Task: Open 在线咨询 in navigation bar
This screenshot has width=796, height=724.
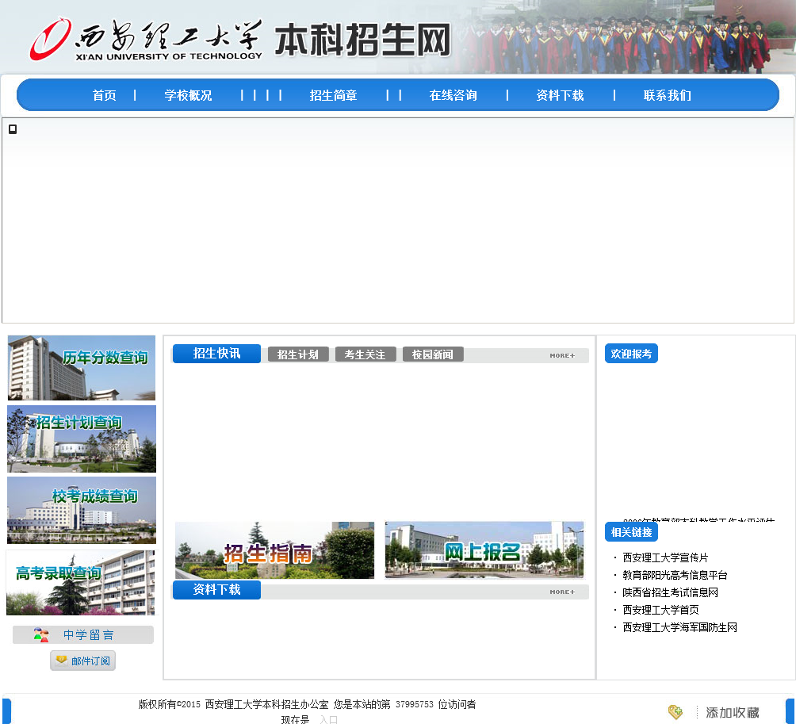Action: click(x=453, y=95)
